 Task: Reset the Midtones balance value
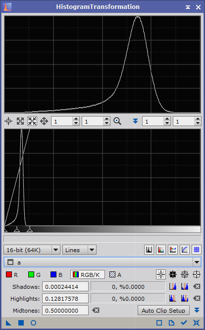click(x=96, y=310)
